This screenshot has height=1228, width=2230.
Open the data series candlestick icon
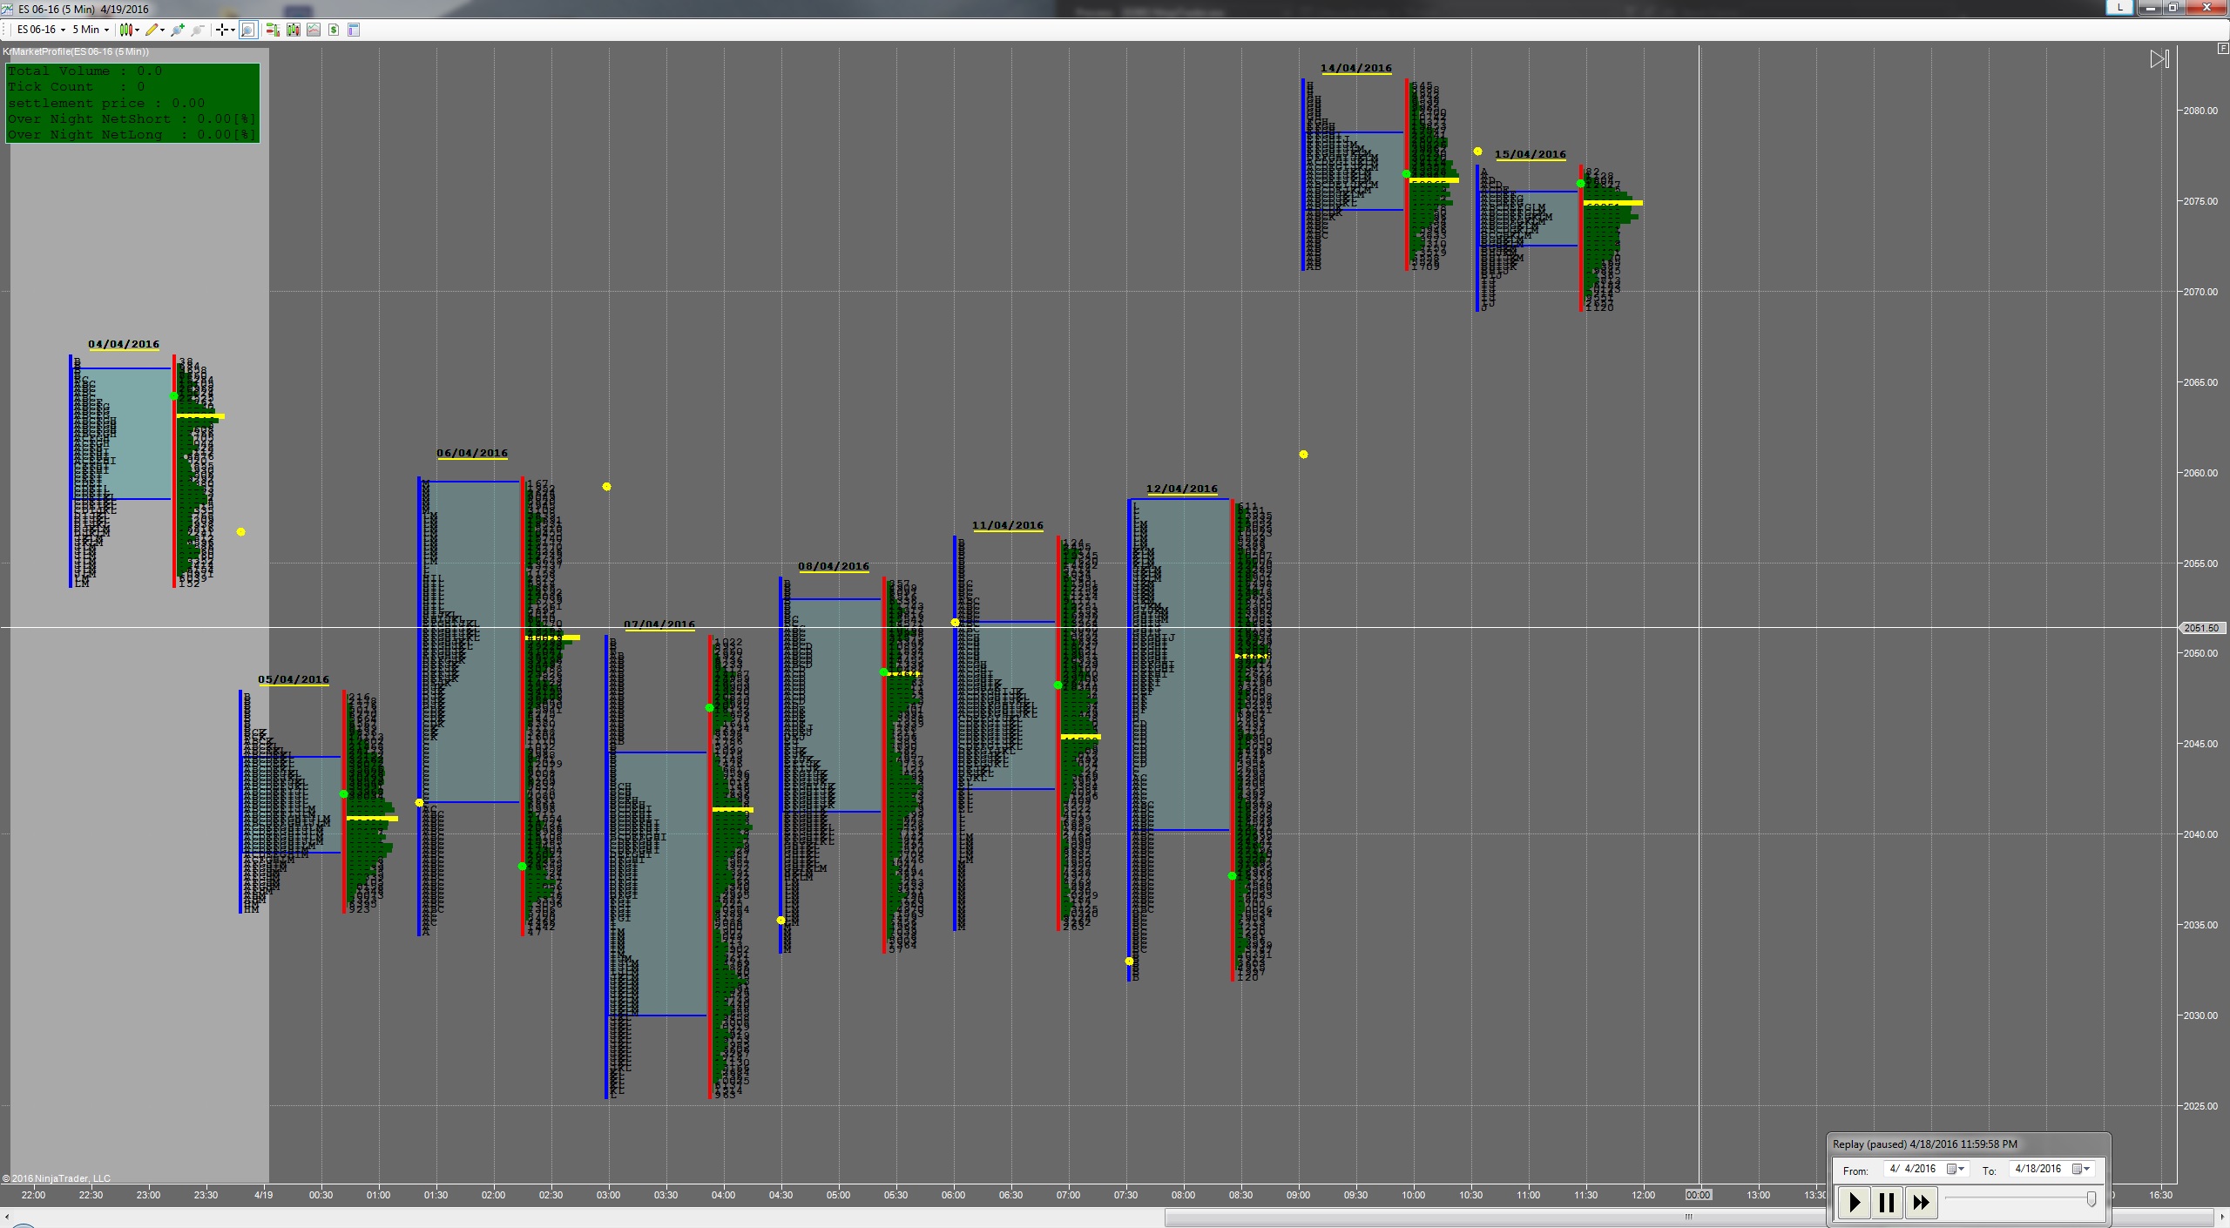[294, 30]
